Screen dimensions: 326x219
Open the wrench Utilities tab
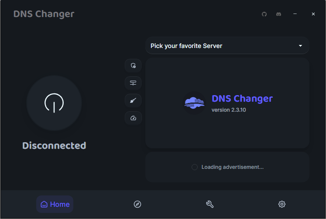(210, 204)
